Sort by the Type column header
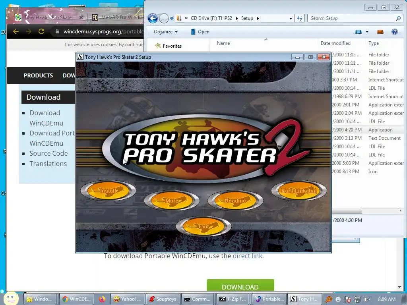407x305 pixels. [x=374, y=43]
